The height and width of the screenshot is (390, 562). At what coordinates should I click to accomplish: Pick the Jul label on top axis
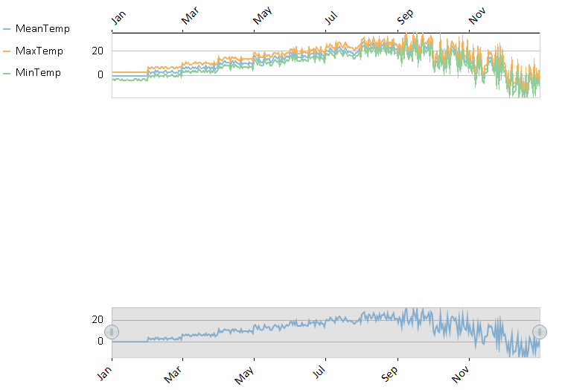332,19
